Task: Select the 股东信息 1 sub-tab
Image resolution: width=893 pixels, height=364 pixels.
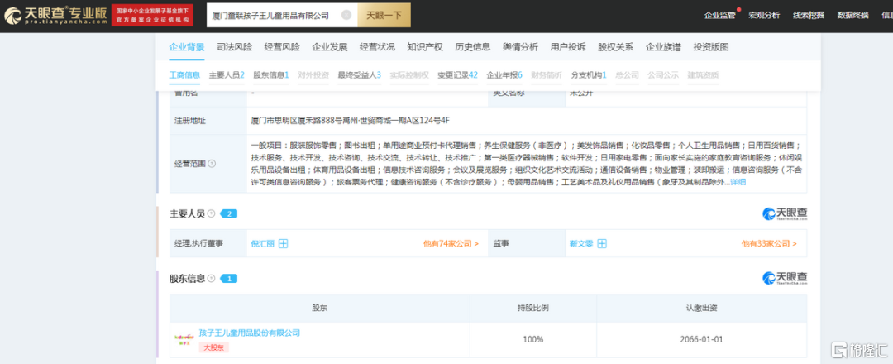Action: (271, 75)
